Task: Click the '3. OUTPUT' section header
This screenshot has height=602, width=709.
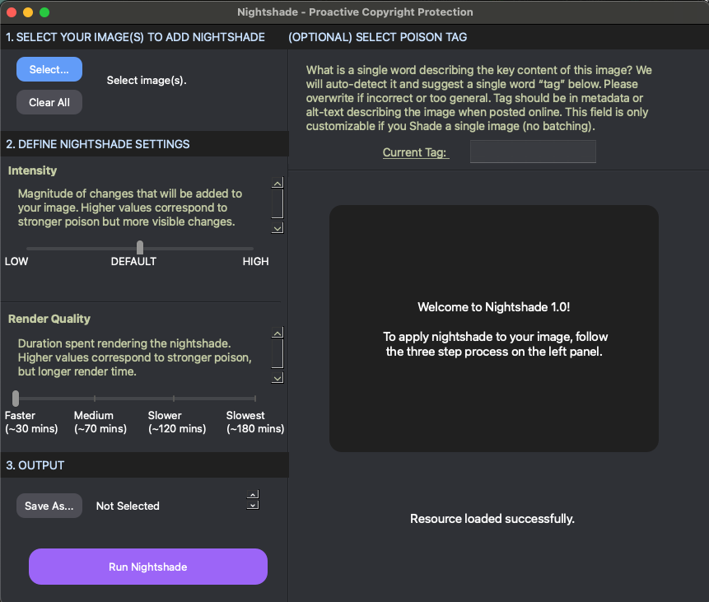Action: click(35, 465)
